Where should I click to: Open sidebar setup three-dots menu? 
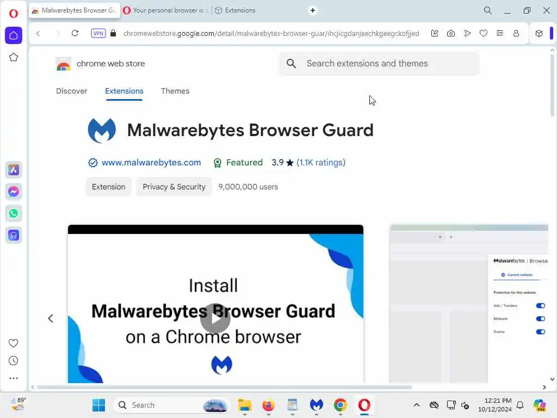(13, 378)
